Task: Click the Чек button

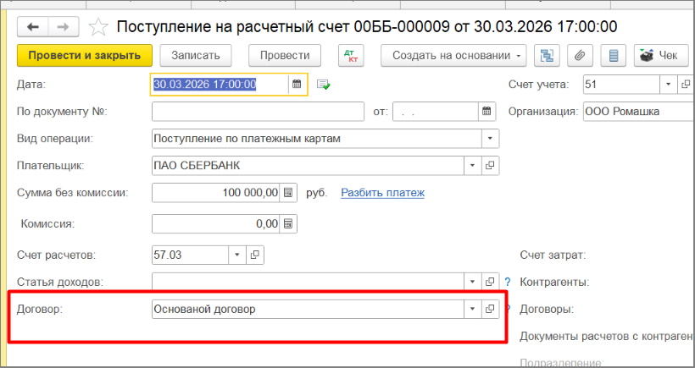Action: 660,56
